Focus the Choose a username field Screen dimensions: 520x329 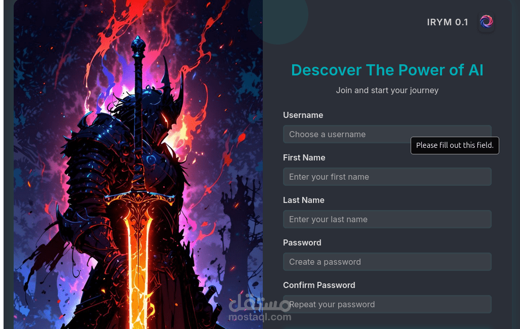387,134
